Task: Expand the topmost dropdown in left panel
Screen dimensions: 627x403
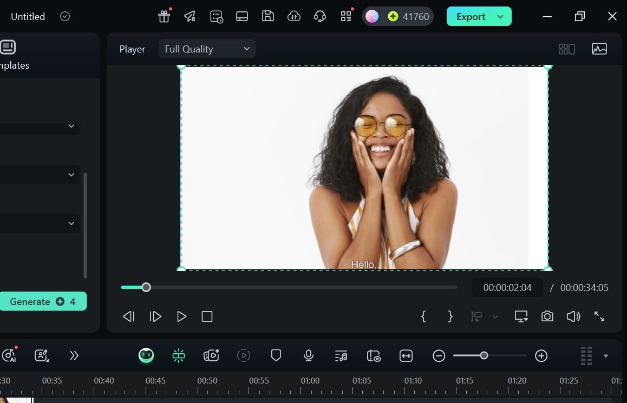Action: 71,126
